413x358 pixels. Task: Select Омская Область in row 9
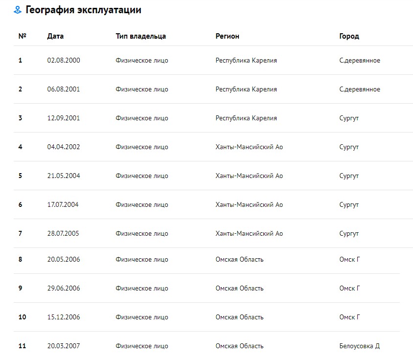click(239, 288)
